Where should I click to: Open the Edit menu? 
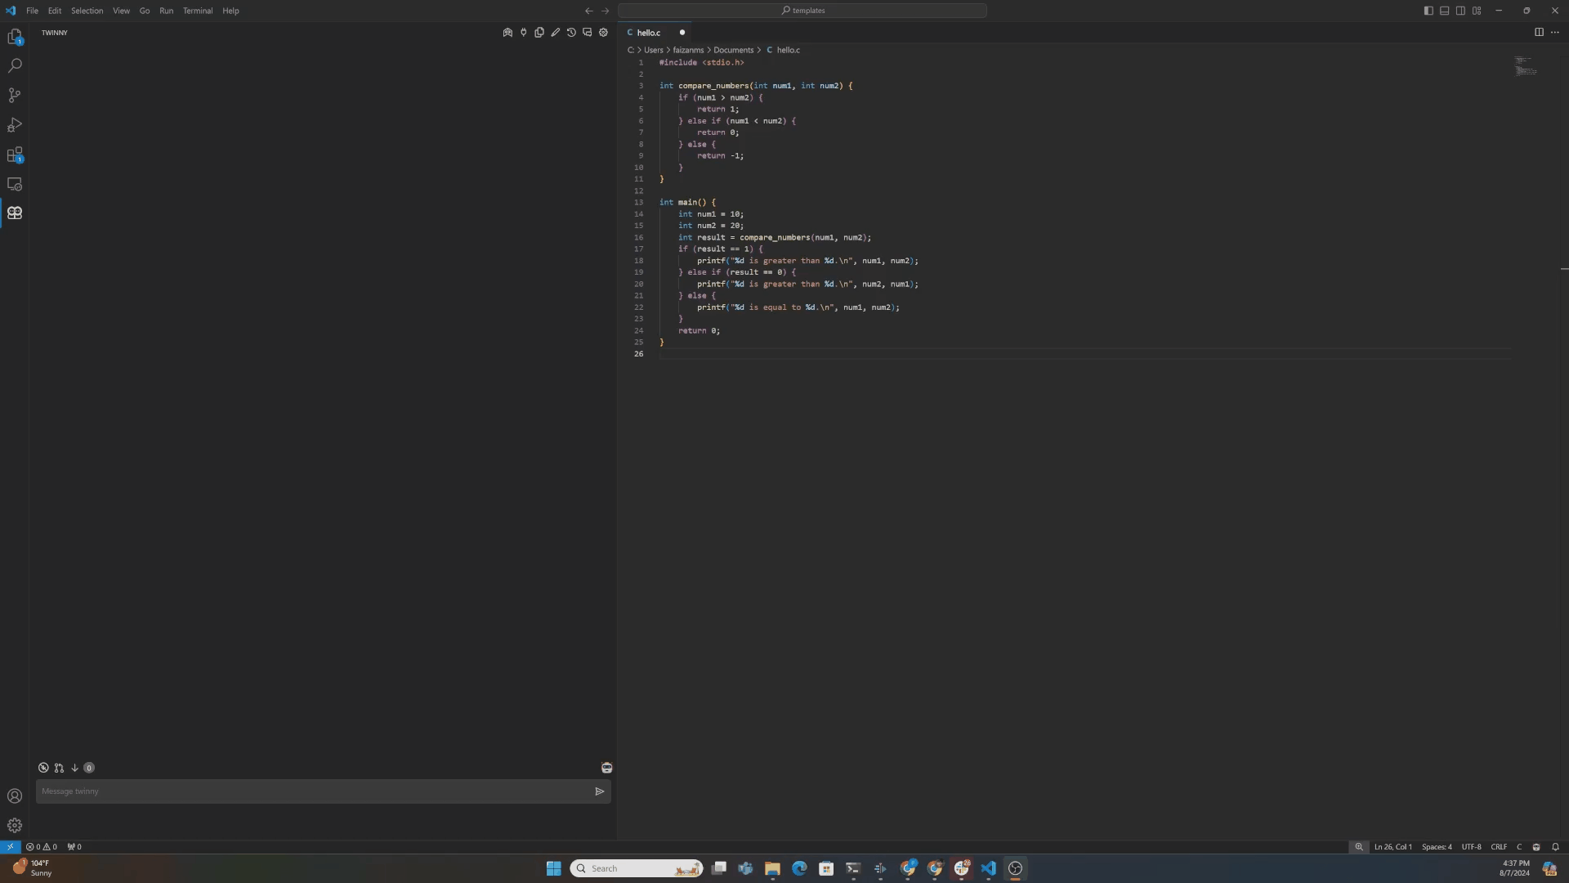tap(55, 11)
